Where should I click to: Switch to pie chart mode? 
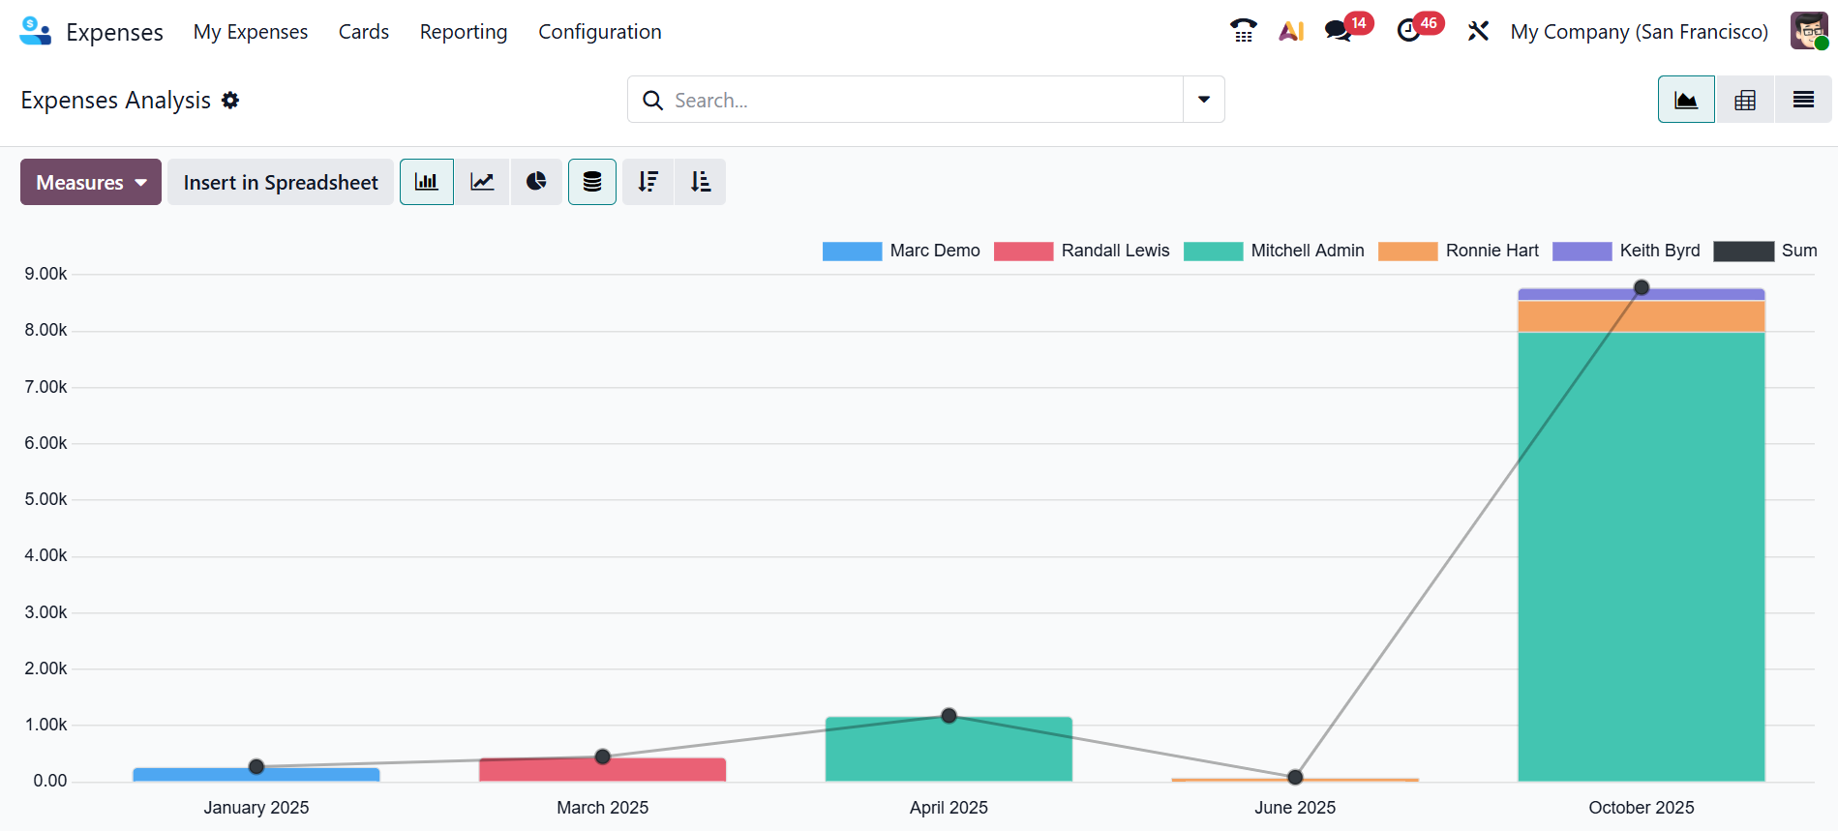536,182
